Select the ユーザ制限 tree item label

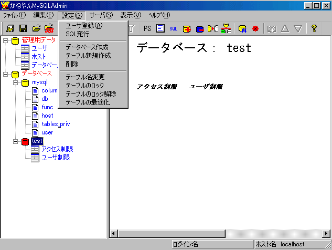tap(56, 158)
